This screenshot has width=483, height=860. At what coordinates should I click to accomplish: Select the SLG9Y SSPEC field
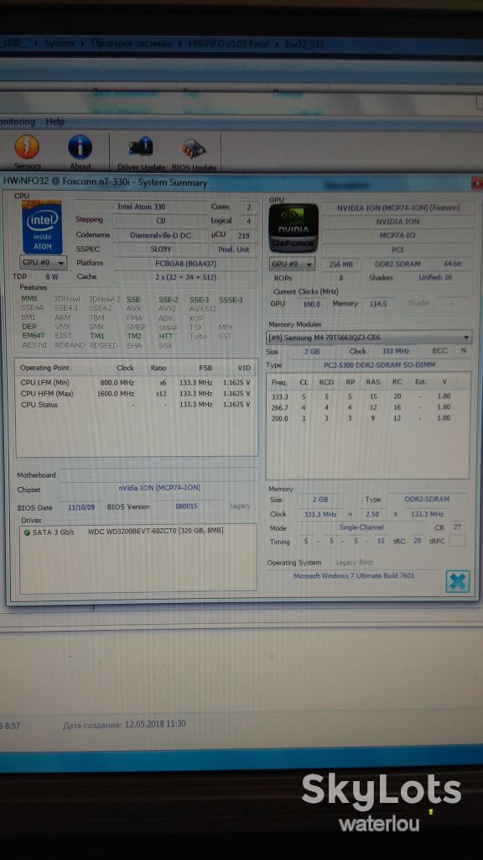[x=160, y=249]
